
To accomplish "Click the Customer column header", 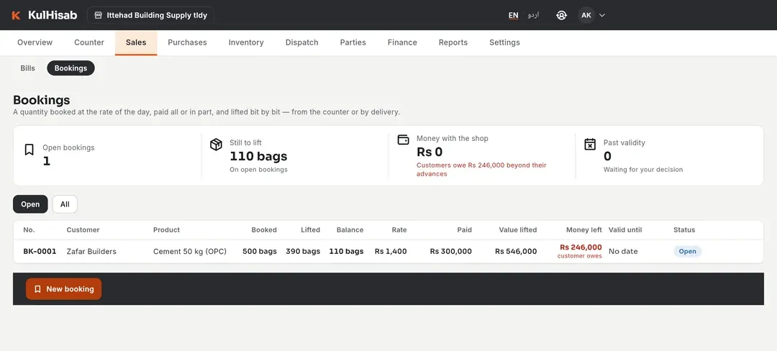I will [83, 230].
